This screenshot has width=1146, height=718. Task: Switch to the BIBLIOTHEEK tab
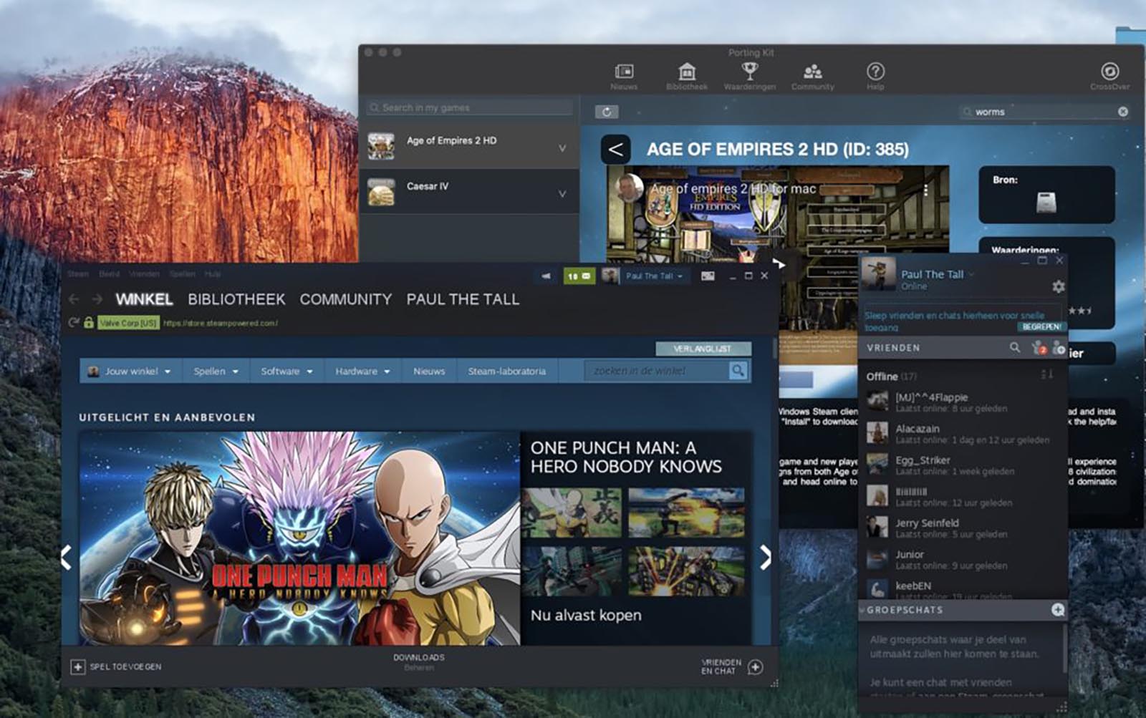click(236, 299)
